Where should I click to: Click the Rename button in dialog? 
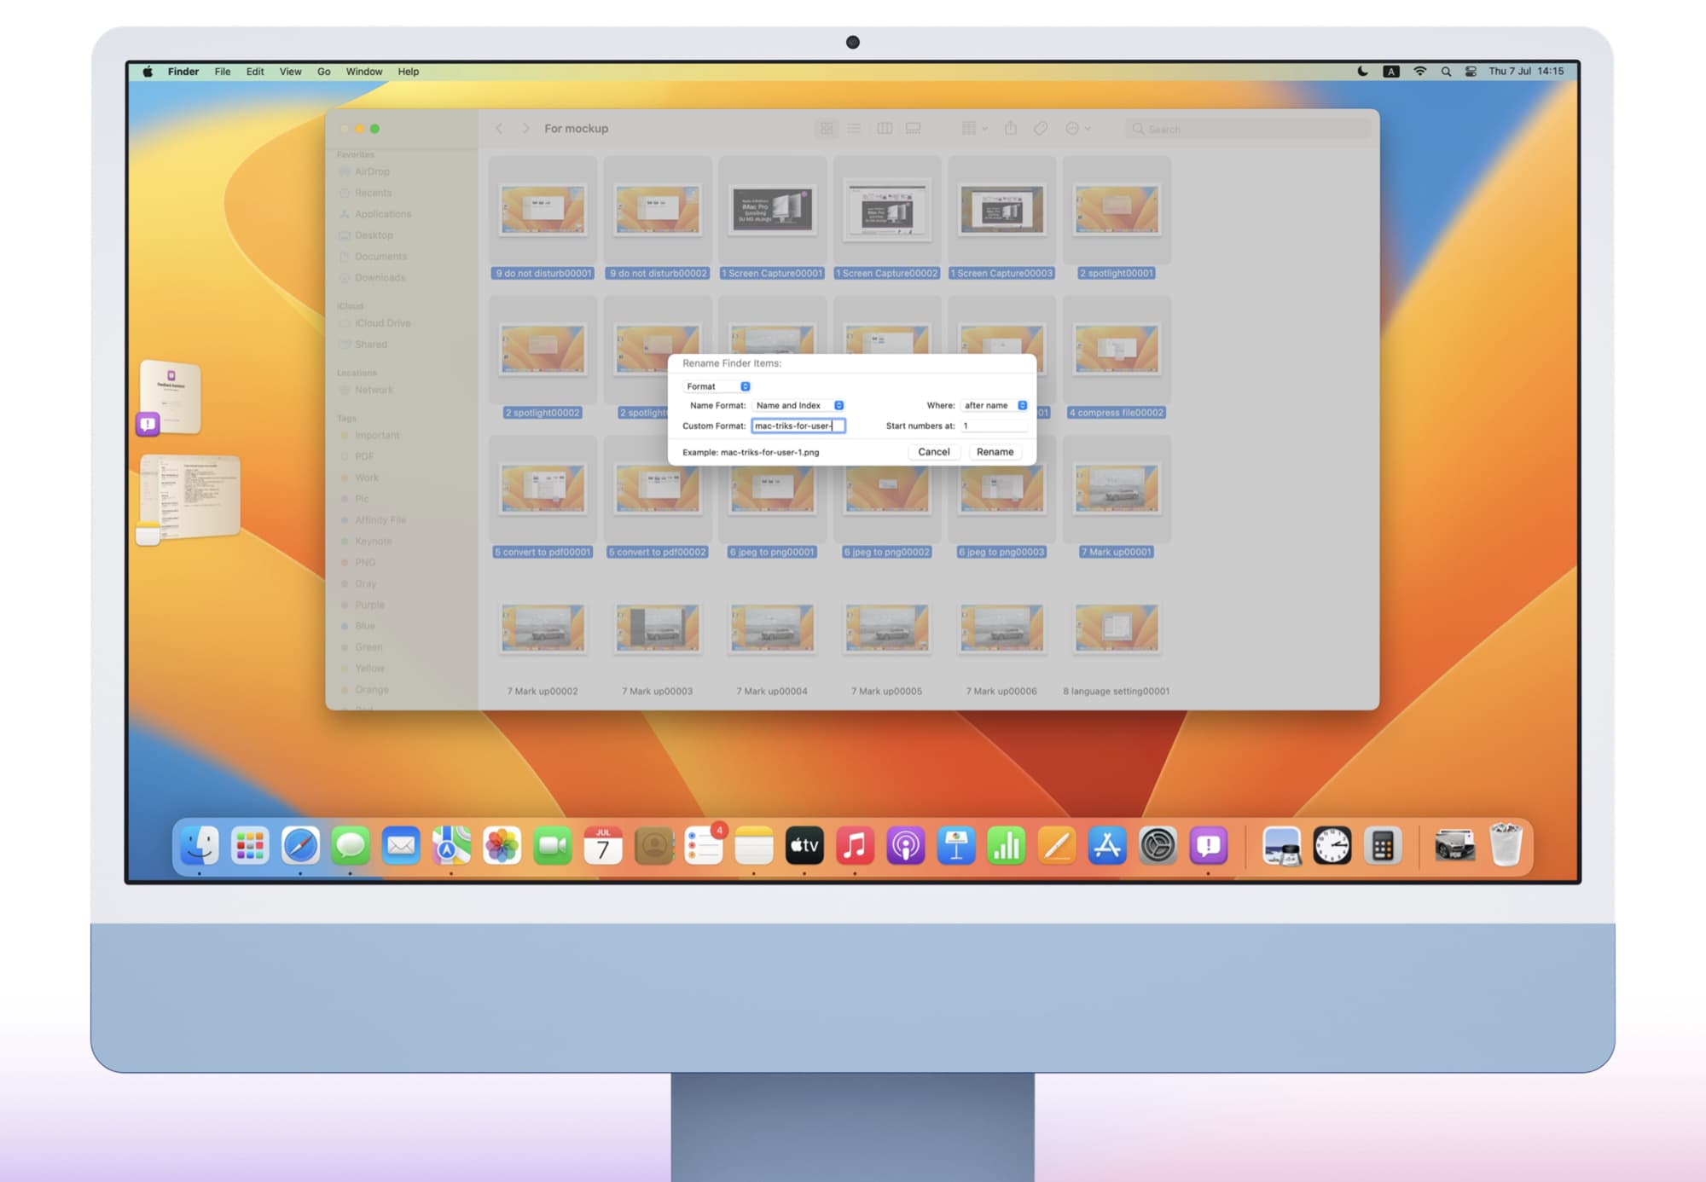(995, 452)
